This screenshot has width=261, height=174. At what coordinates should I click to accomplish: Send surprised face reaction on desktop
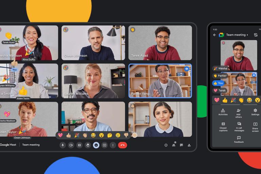pyautogui.click(x=101, y=135)
